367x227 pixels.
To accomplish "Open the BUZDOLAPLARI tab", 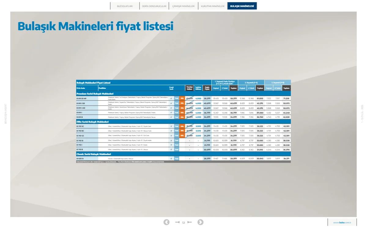I will coord(125,6).
